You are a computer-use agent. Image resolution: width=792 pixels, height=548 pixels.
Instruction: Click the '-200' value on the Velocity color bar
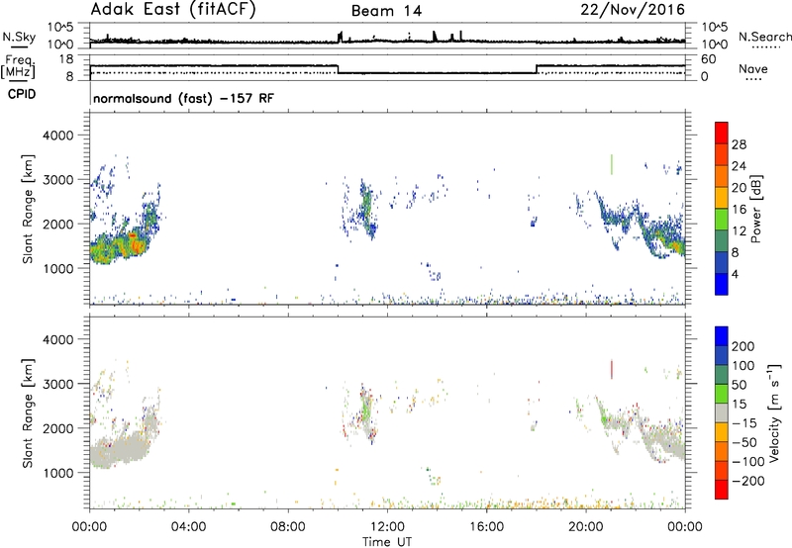tap(747, 481)
